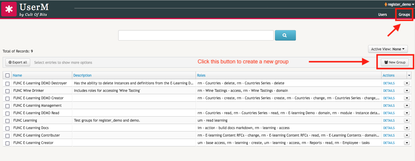Open DETAILS for FUNC E-Learning Management

tap(389, 106)
